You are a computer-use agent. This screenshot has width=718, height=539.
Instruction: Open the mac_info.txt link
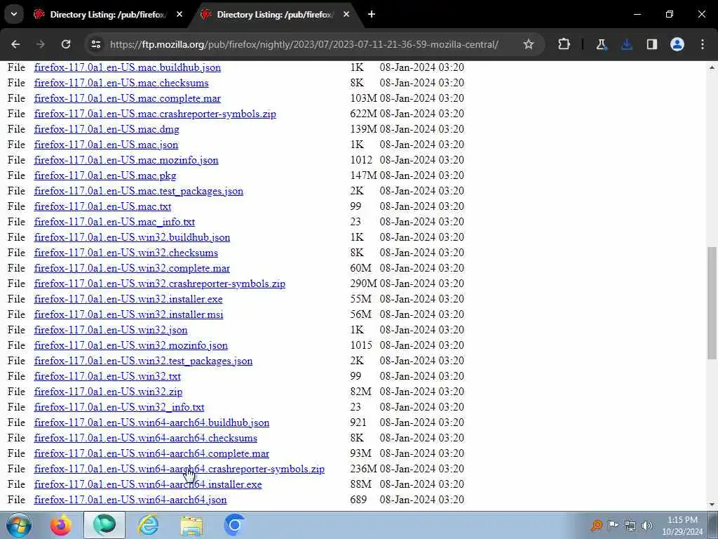point(114,222)
